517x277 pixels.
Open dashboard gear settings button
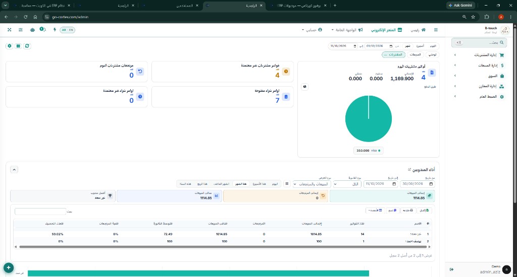coord(9,46)
